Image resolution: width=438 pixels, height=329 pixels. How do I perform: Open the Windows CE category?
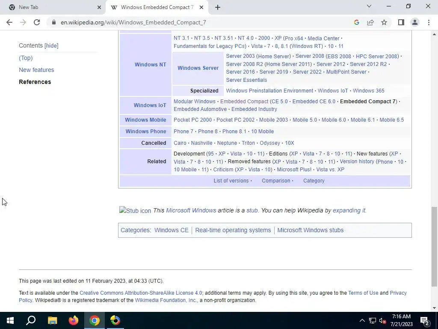[x=171, y=230]
